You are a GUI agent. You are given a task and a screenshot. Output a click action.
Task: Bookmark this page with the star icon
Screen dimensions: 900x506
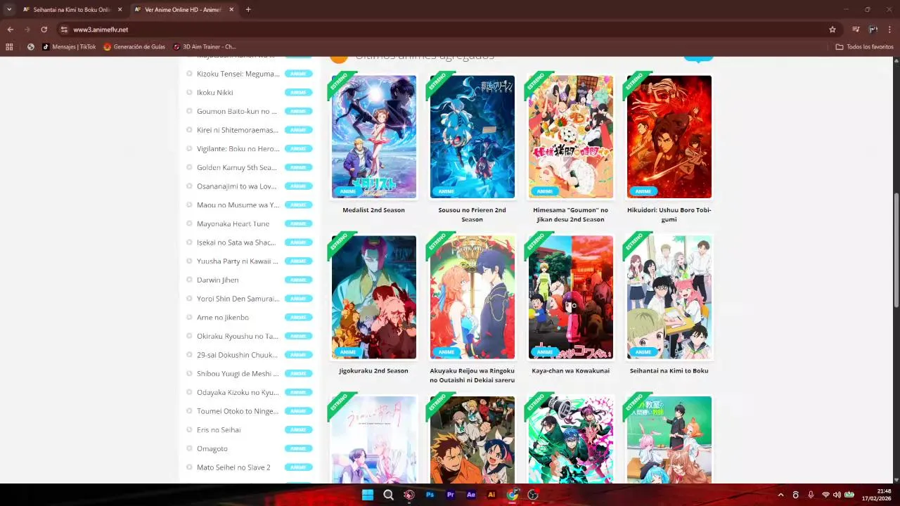click(832, 30)
